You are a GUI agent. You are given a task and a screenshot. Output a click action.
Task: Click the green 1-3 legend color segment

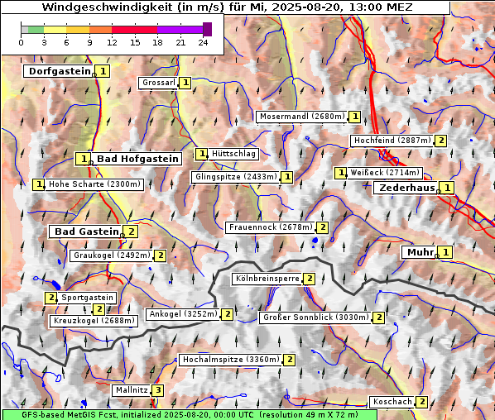36,30
